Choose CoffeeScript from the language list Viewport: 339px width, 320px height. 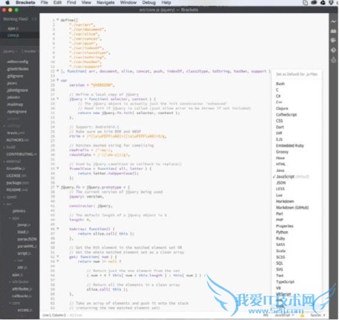click(x=286, y=115)
